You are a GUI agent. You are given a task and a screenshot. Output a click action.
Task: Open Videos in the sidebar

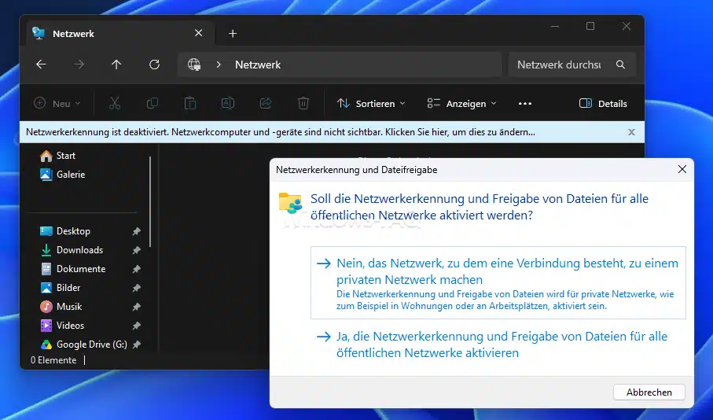point(62,326)
